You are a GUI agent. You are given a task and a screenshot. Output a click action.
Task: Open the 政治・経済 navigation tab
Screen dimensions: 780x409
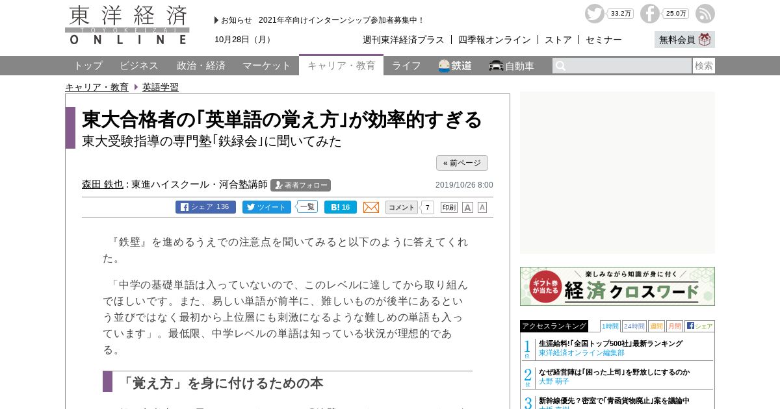click(x=201, y=66)
